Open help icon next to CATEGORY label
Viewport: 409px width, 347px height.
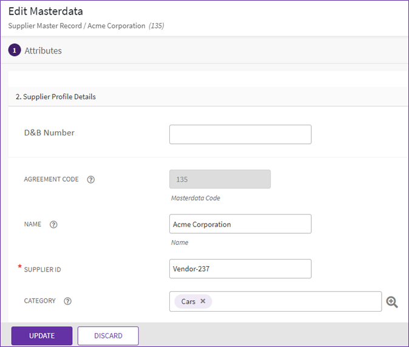click(67, 301)
